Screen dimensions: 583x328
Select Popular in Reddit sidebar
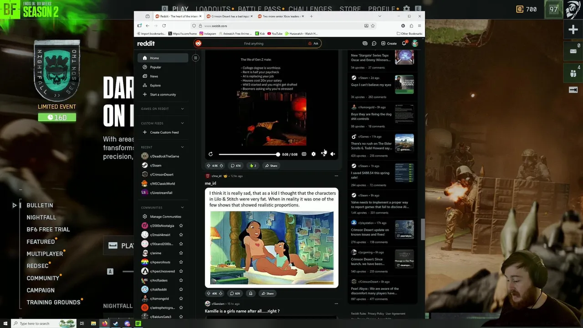(163, 67)
